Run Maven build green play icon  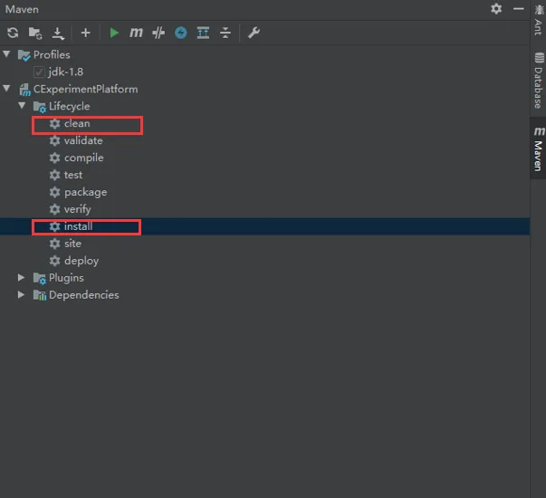click(x=114, y=33)
